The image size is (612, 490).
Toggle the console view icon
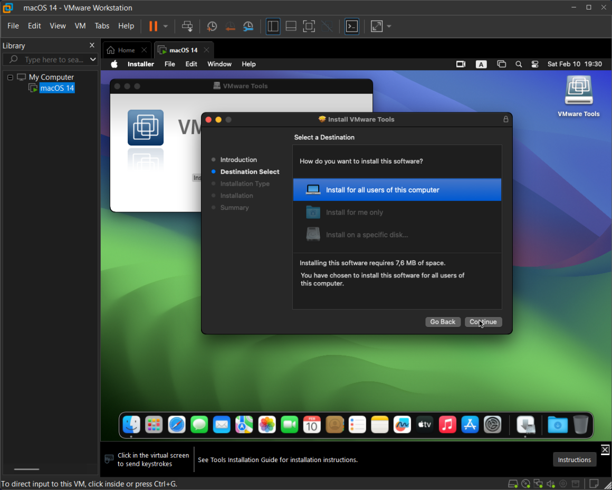(x=352, y=26)
